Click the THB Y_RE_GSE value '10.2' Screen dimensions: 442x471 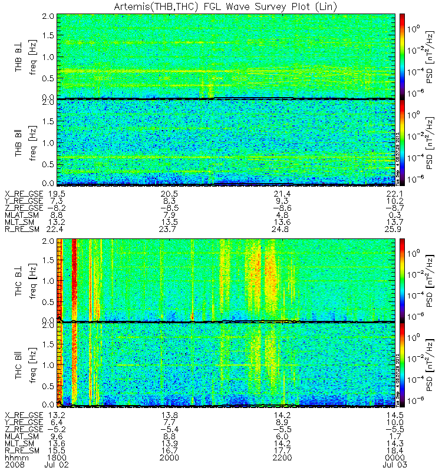pyautogui.click(x=395, y=201)
